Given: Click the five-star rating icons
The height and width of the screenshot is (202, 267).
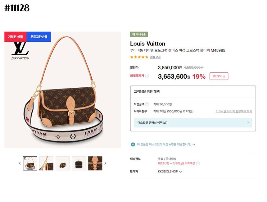Looking at the screenshot, I should click(x=139, y=57).
